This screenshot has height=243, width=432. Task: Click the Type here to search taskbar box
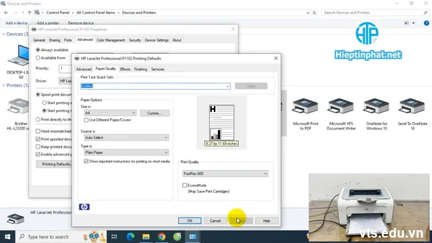tap(61, 237)
